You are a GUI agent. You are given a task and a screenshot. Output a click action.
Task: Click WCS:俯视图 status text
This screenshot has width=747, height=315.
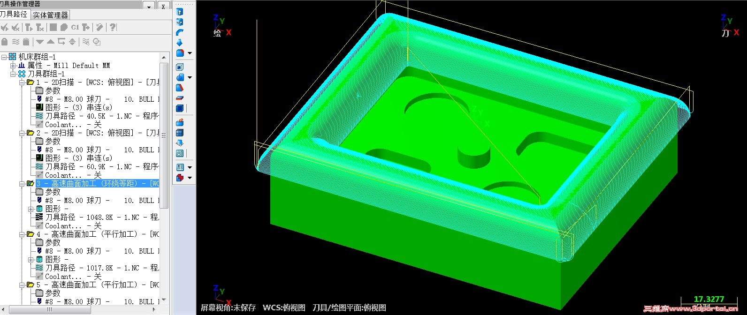click(284, 307)
